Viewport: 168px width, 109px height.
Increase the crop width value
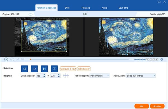pos(44,75)
